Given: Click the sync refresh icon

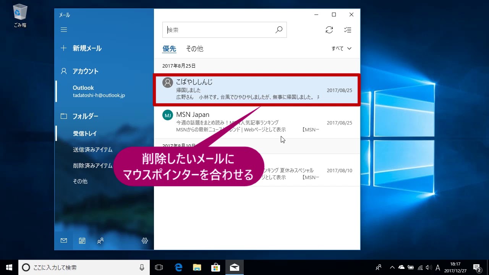Looking at the screenshot, I should [x=329, y=30].
